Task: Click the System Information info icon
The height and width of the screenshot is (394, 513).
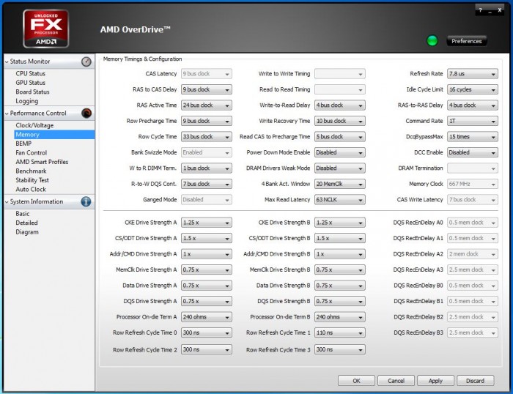Action: 86,201
